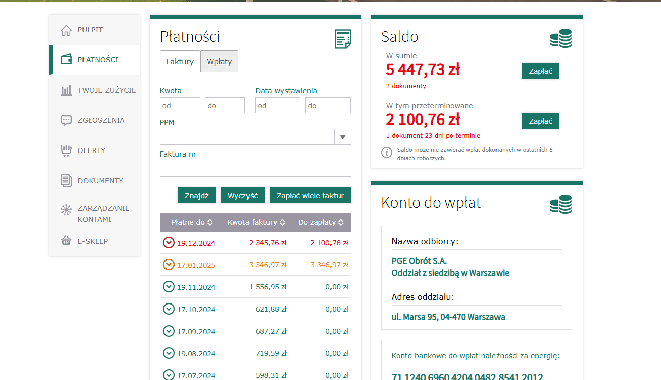The image size is (661, 380).
Task: Sort invoices by Kwota faktury column
Action: pos(257,222)
